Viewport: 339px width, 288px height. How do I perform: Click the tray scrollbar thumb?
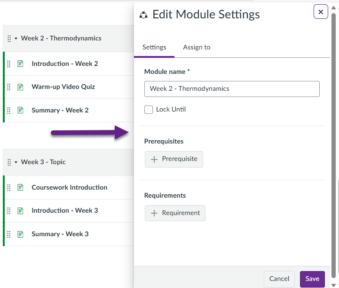tap(334, 145)
